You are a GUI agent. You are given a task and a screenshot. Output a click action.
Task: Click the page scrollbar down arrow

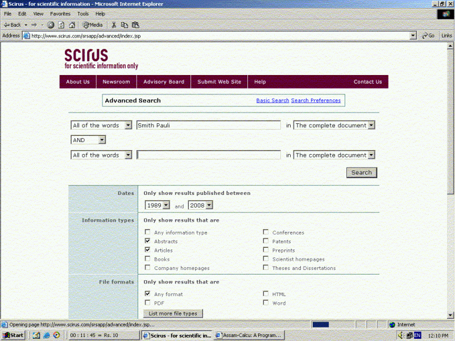click(450, 315)
